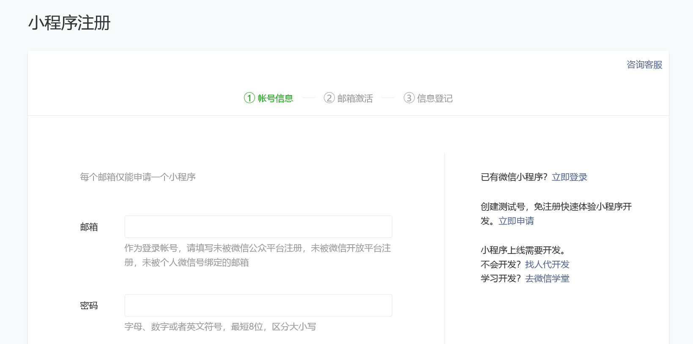This screenshot has width=693, height=344.
Task: Click 立即申请 to create a test account
Action: (516, 221)
